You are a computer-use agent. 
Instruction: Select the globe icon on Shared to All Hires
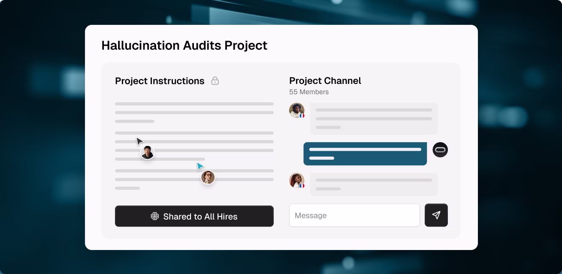155,217
